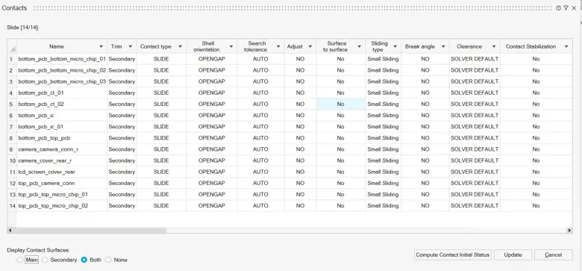Screen dimensions: 582x271
Task: Click Contact Stabilization No for bottom_pcb_ic_01
Action: pyautogui.click(x=536, y=127)
